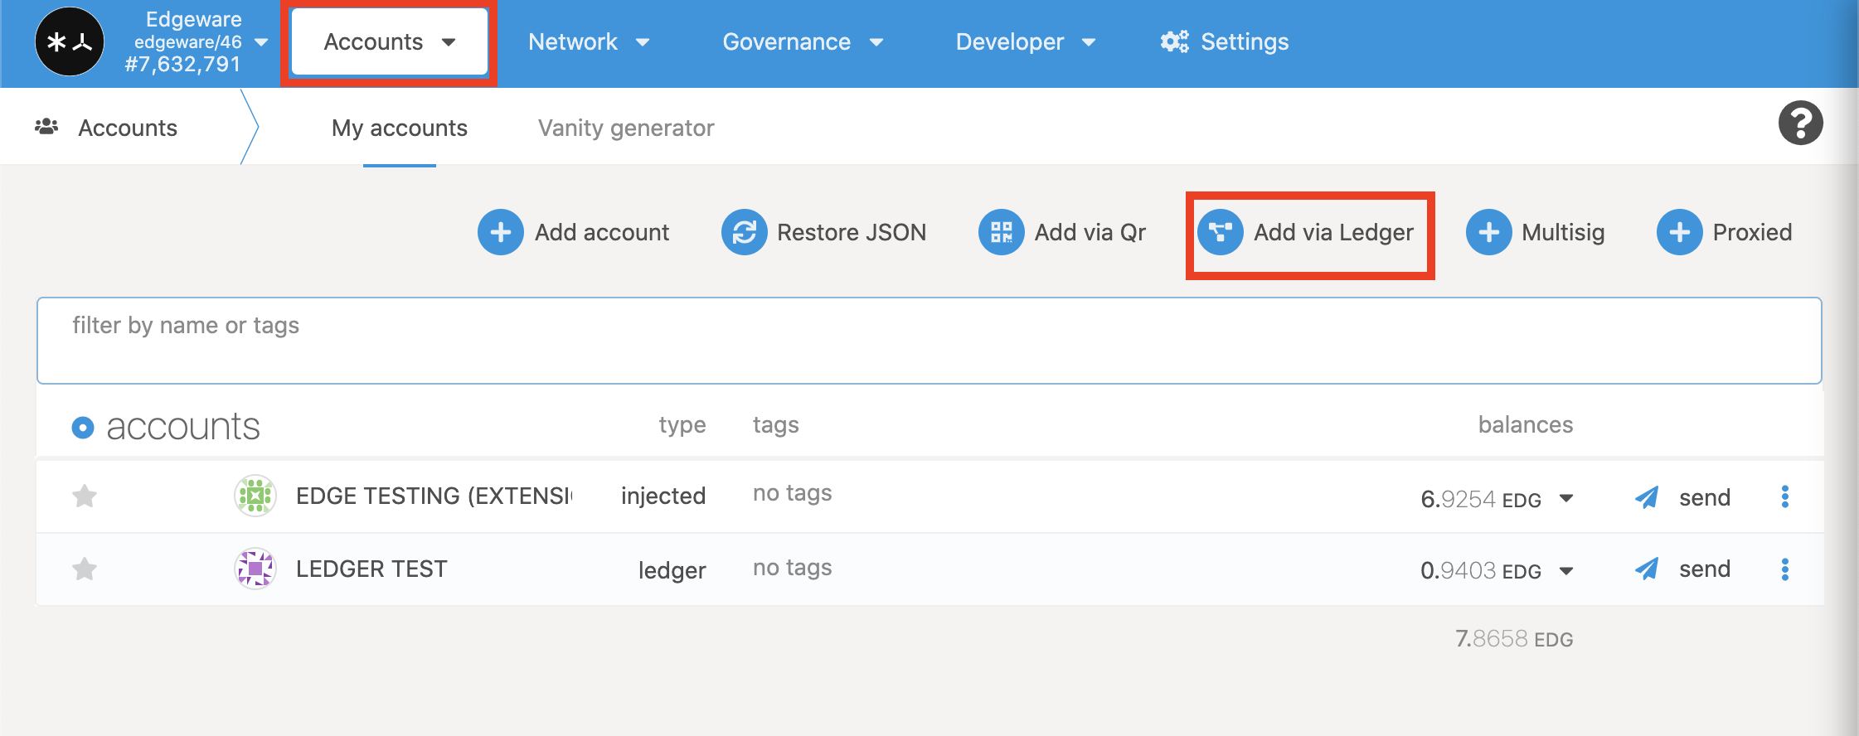Click the Add via Ledger icon
Screen dimensions: 1859x736
click(1220, 232)
